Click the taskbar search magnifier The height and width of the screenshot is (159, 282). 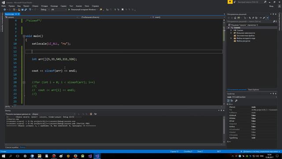click(11, 156)
